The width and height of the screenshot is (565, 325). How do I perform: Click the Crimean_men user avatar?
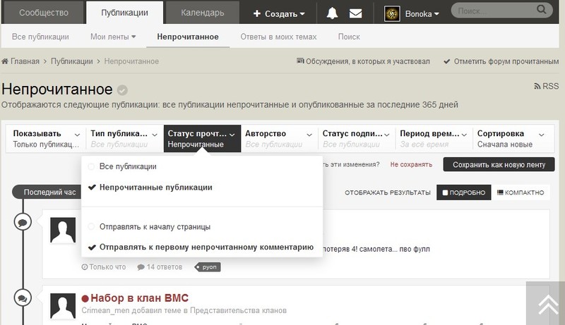tap(63, 306)
